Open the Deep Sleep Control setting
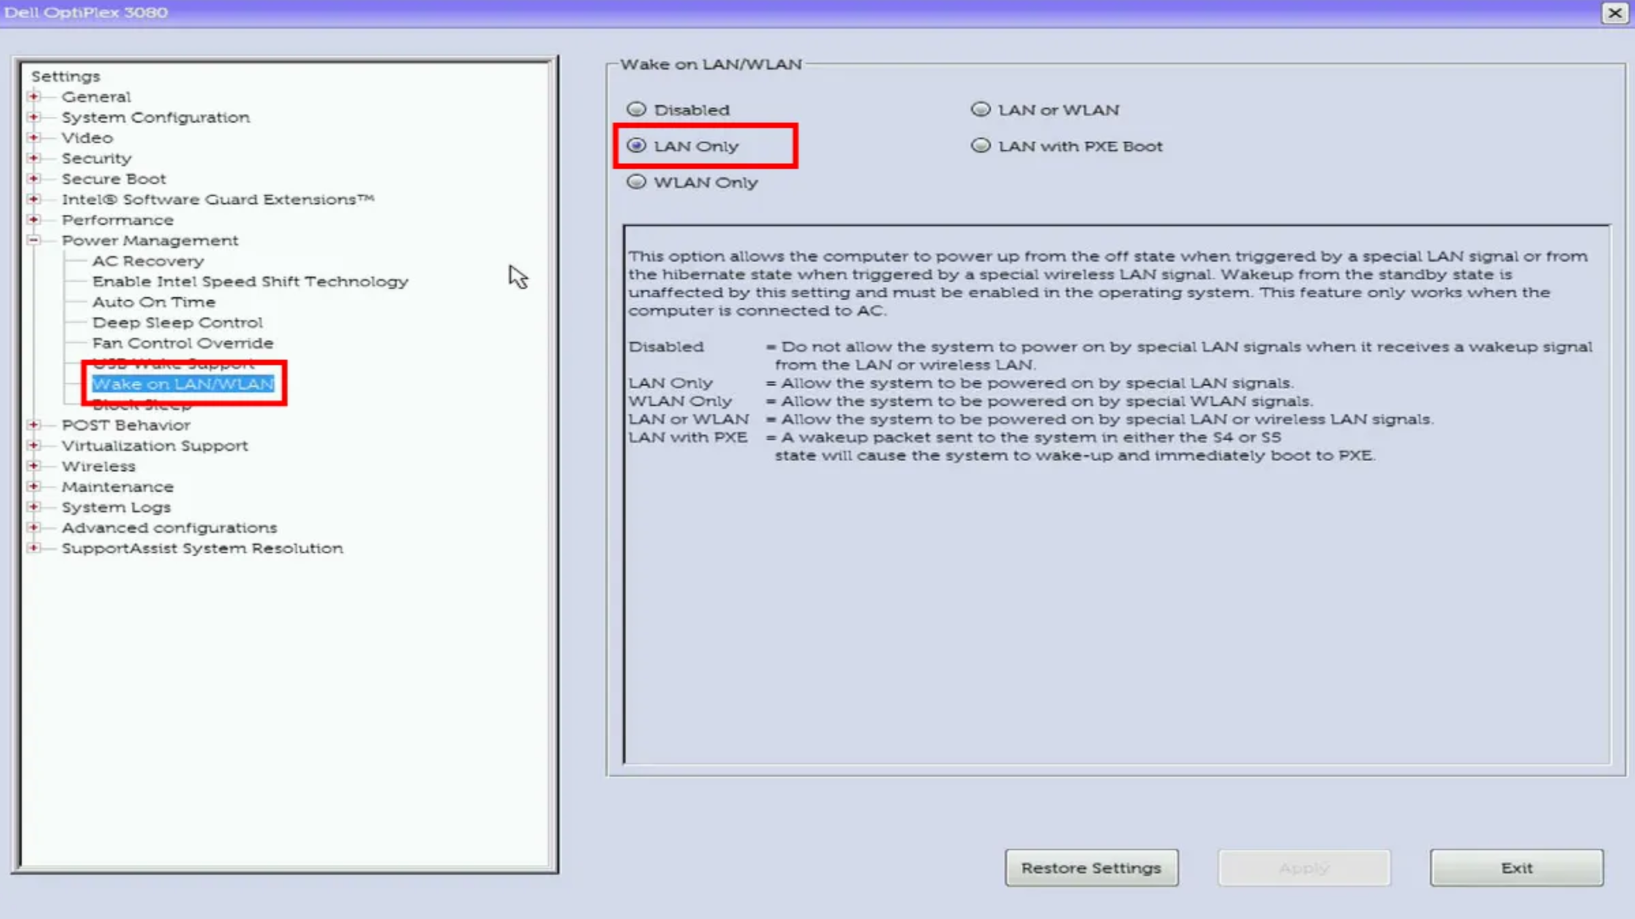Screen dimensions: 1635x919 177,322
